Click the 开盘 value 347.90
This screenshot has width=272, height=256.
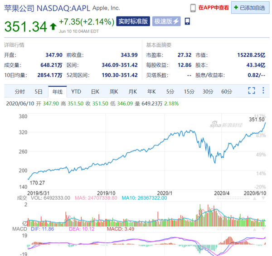tap(54, 55)
